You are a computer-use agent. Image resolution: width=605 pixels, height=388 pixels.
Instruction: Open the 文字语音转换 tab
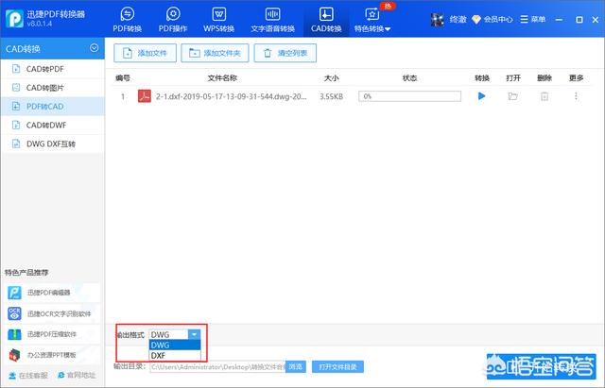click(x=272, y=19)
